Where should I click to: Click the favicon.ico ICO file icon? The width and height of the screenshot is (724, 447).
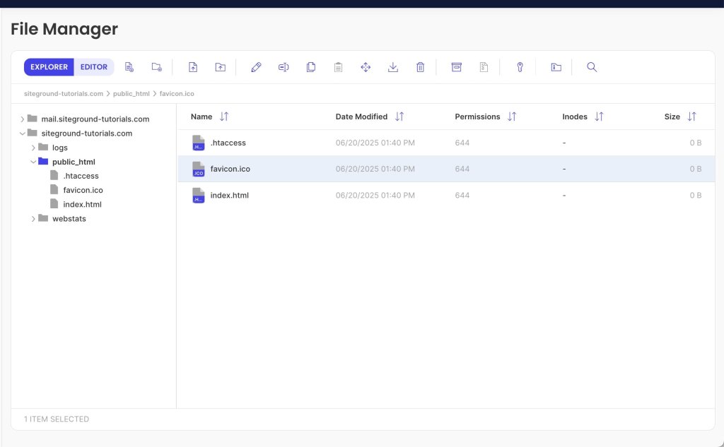pos(199,169)
